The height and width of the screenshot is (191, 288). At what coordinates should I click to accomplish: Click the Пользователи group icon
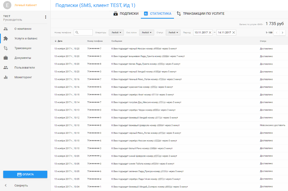pos(6,68)
